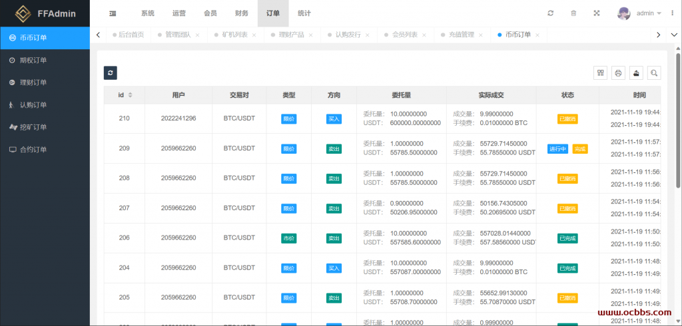Open the 会员 top menu
682x326 pixels.
pyautogui.click(x=210, y=13)
